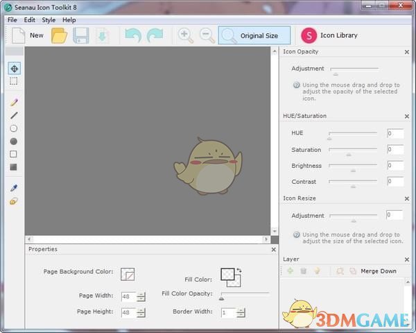Click the Saturation value field

pyautogui.click(x=395, y=149)
